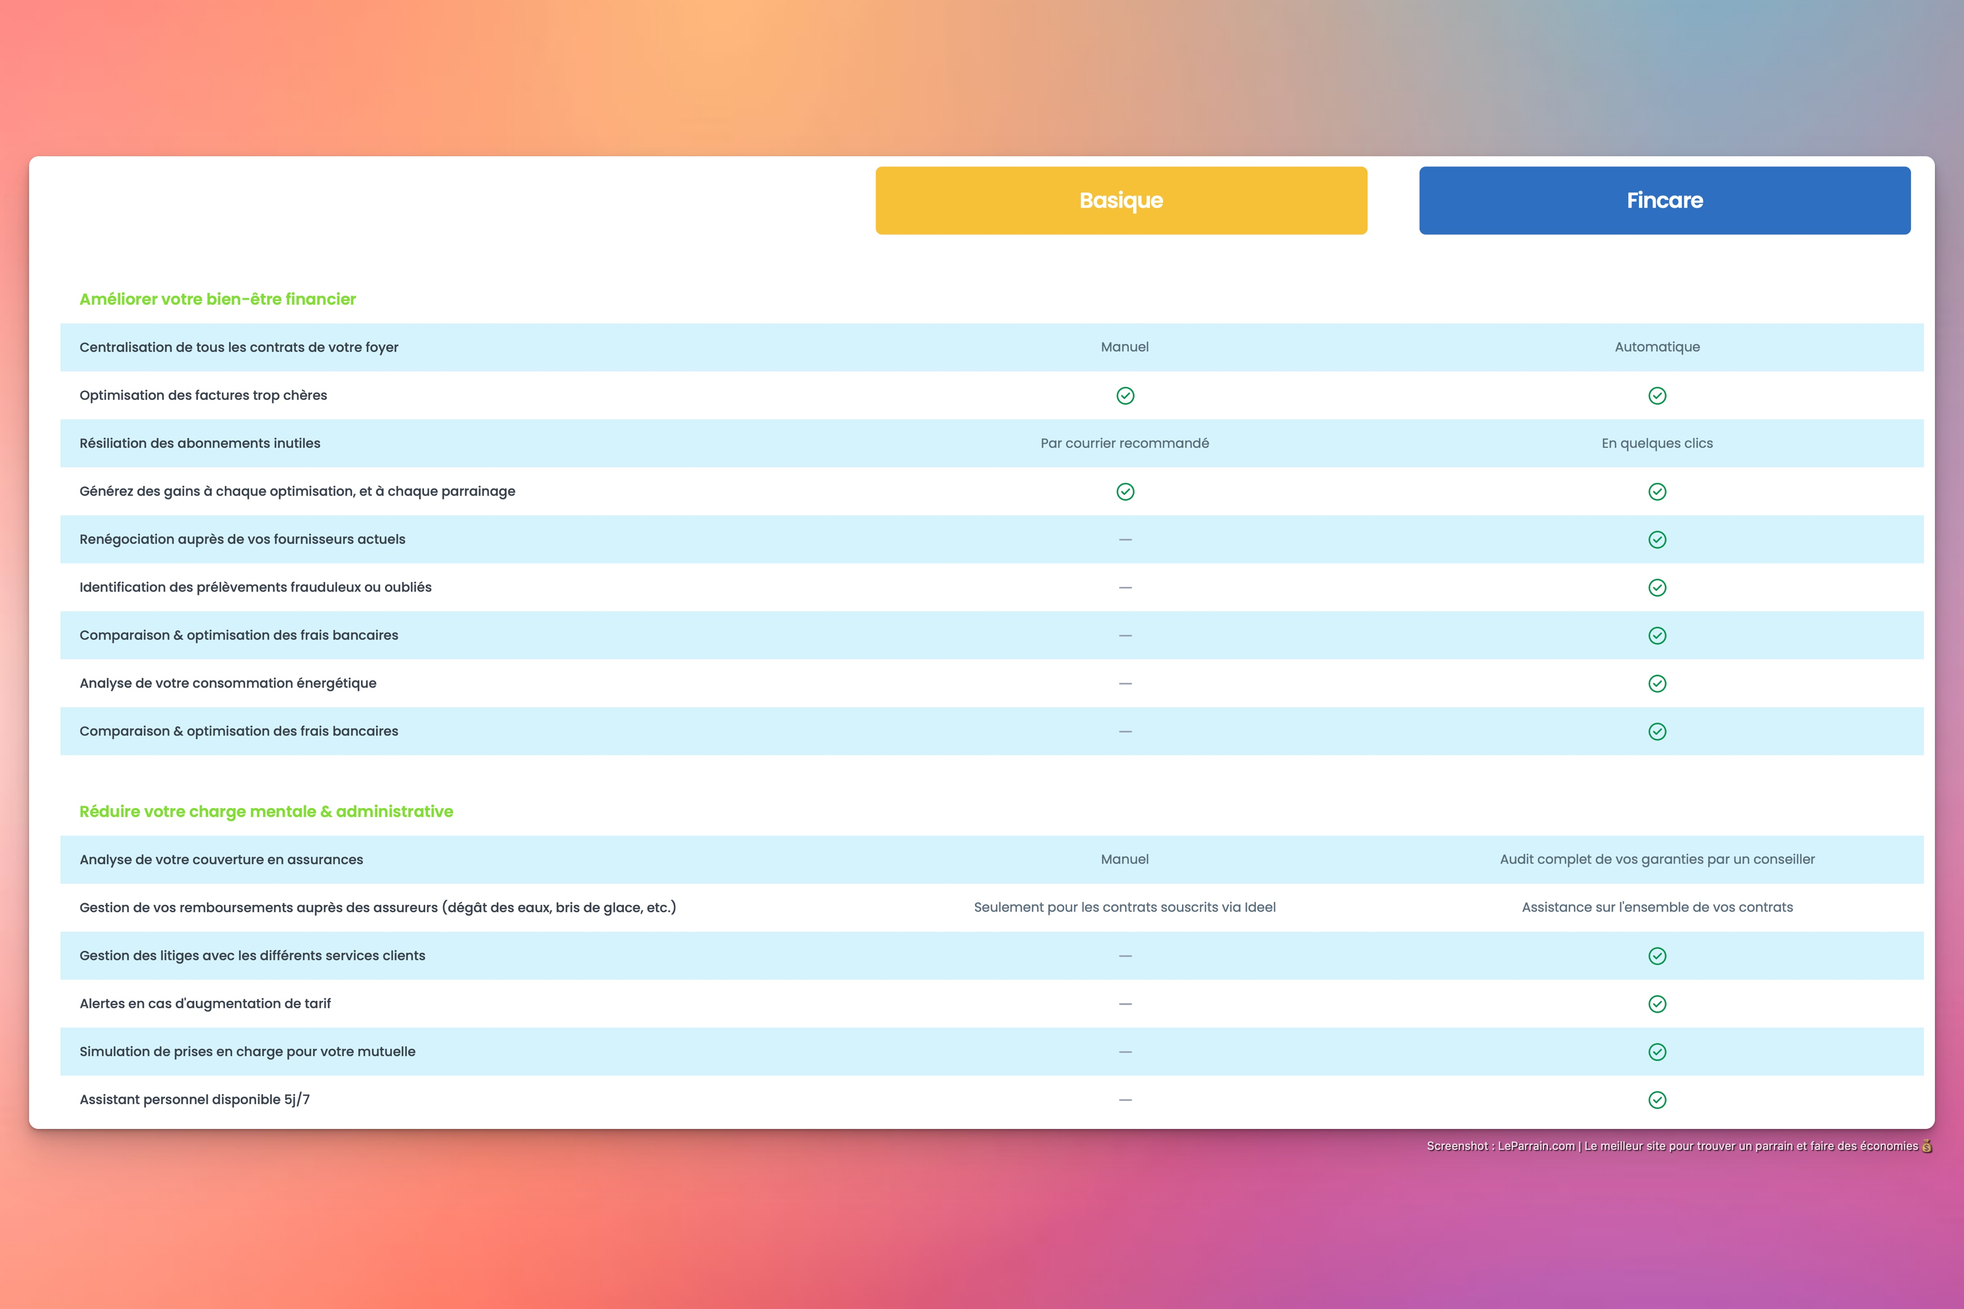
Task: Click Fincare checkmark for prélèvements frauduleux row
Action: pos(1657,588)
